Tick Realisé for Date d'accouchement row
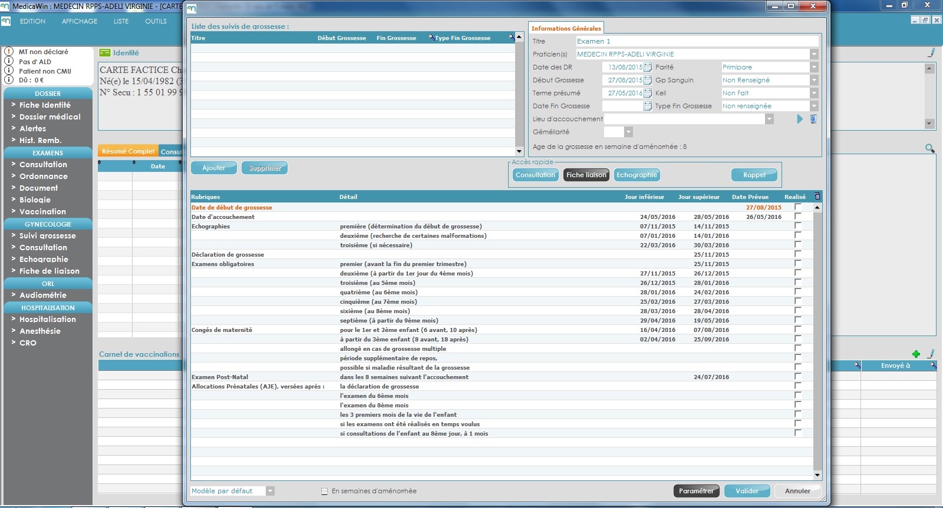943x508 pixels. coord(798,217)
